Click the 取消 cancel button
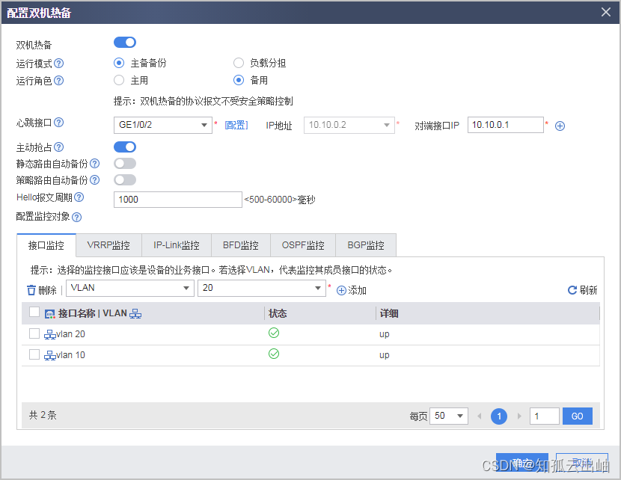This screenshot has width=621, height=480. [x=582, y=463]
